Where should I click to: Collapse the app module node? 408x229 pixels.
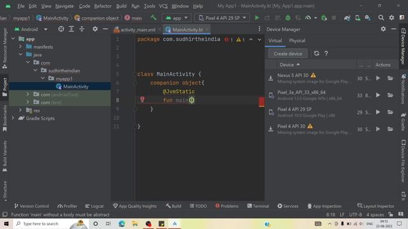13,39
